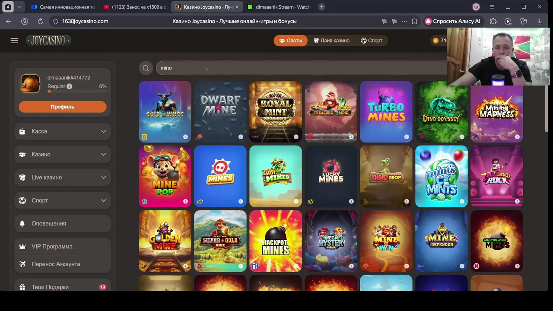Image resolution: width=553 pixels, height=311 pixels.
Task: Open a new browser tab
Action: click(x=321, y=7)
